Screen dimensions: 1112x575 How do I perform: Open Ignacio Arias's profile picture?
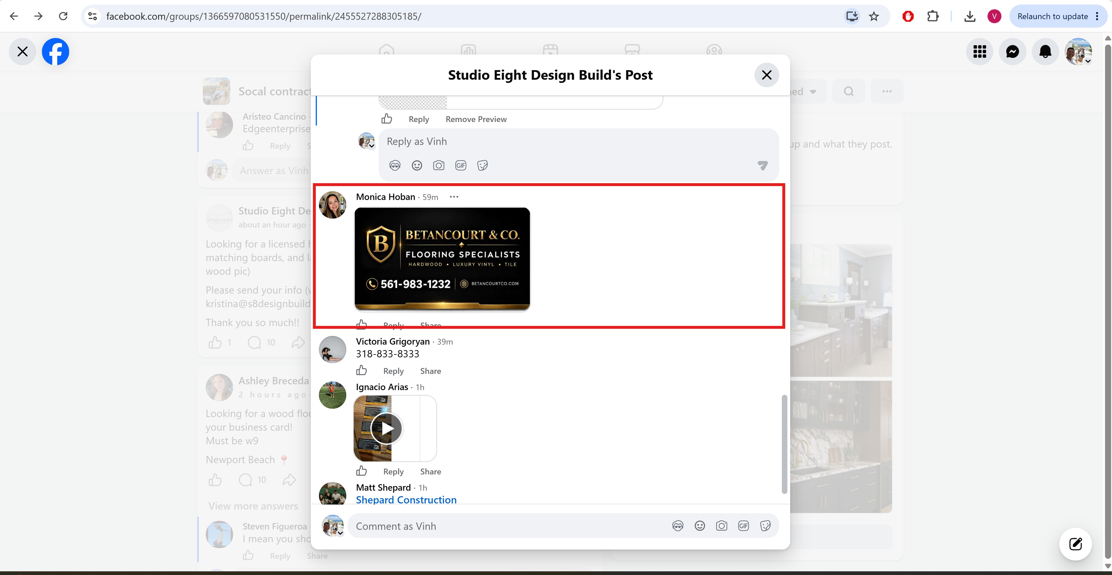332,395
